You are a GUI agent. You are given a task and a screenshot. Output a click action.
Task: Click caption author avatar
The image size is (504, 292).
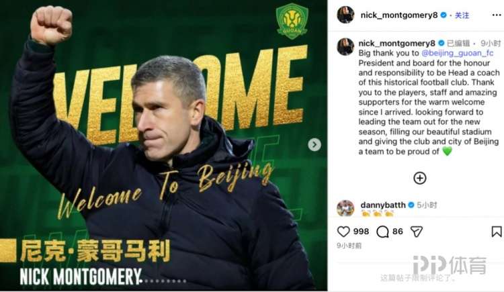point(345,46)
